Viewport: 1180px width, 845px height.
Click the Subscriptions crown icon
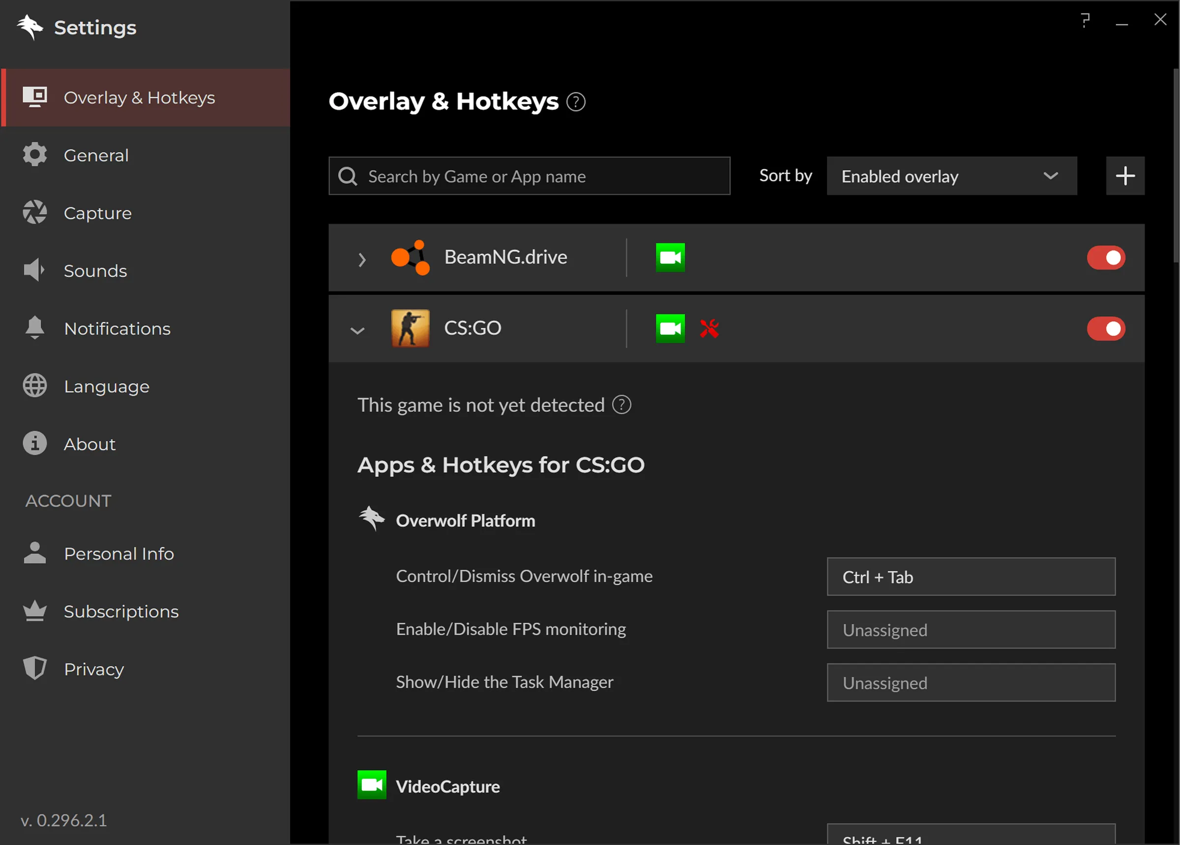pyautogui.click(x=35, y=611)
